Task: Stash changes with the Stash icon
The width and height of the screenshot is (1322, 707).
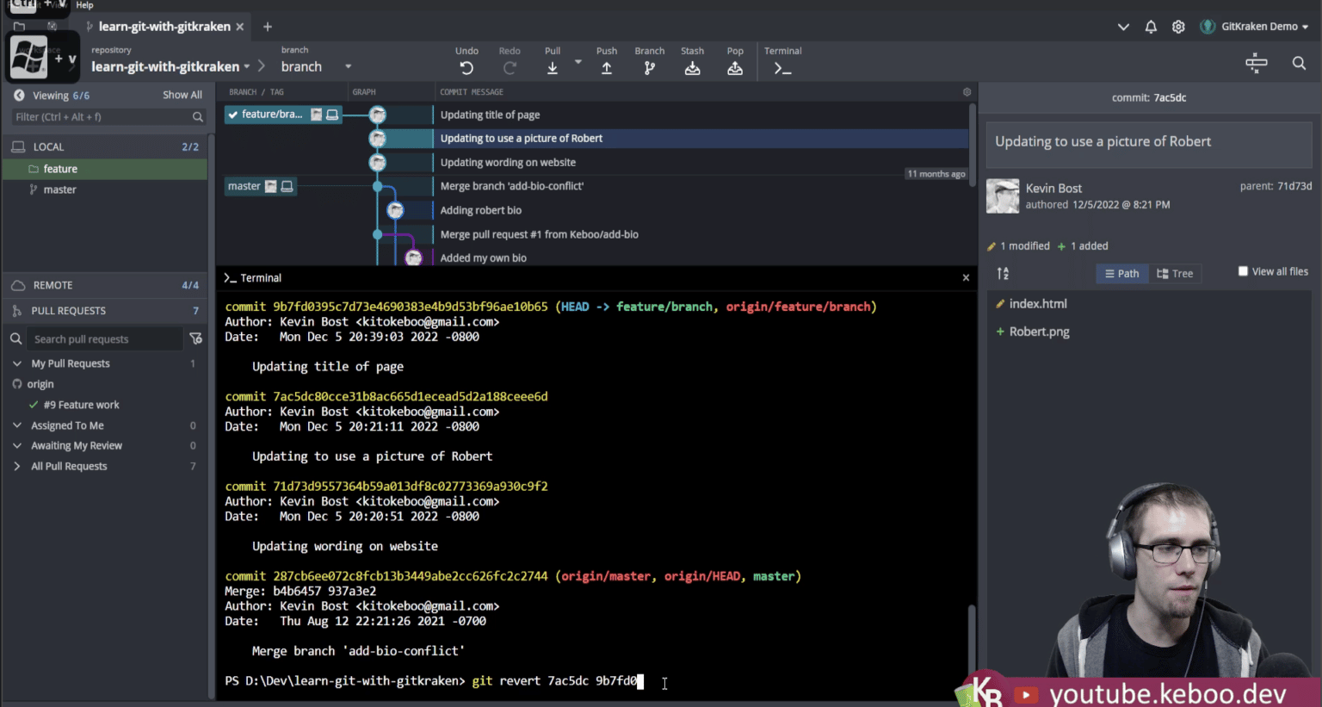Action: click(692, 67)
